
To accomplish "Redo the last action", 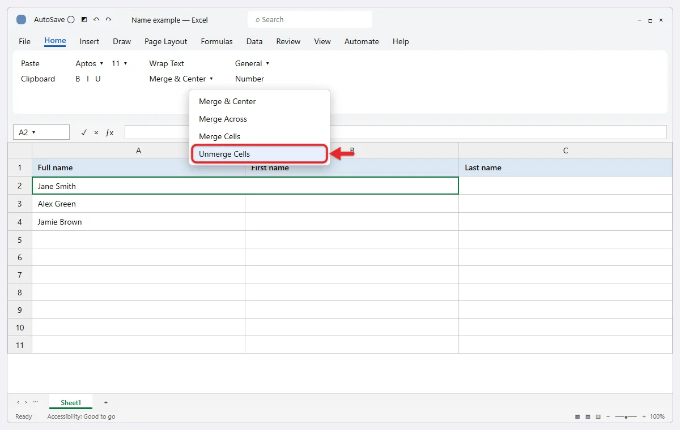I will click(108, 20).
